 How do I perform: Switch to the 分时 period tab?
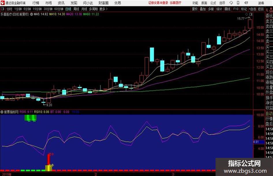coord(9,9)
